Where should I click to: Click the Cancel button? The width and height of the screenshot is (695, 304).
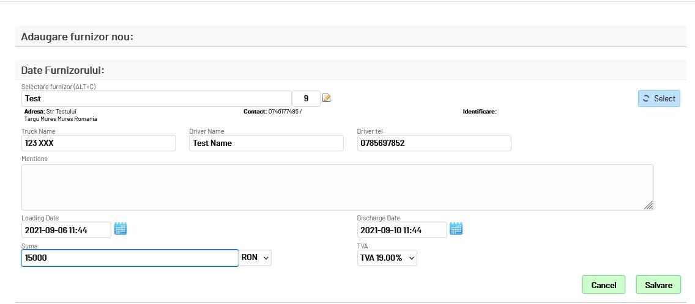click(x=603, y=284)
